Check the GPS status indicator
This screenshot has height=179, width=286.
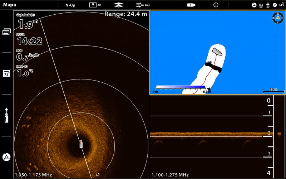point(281,5)
